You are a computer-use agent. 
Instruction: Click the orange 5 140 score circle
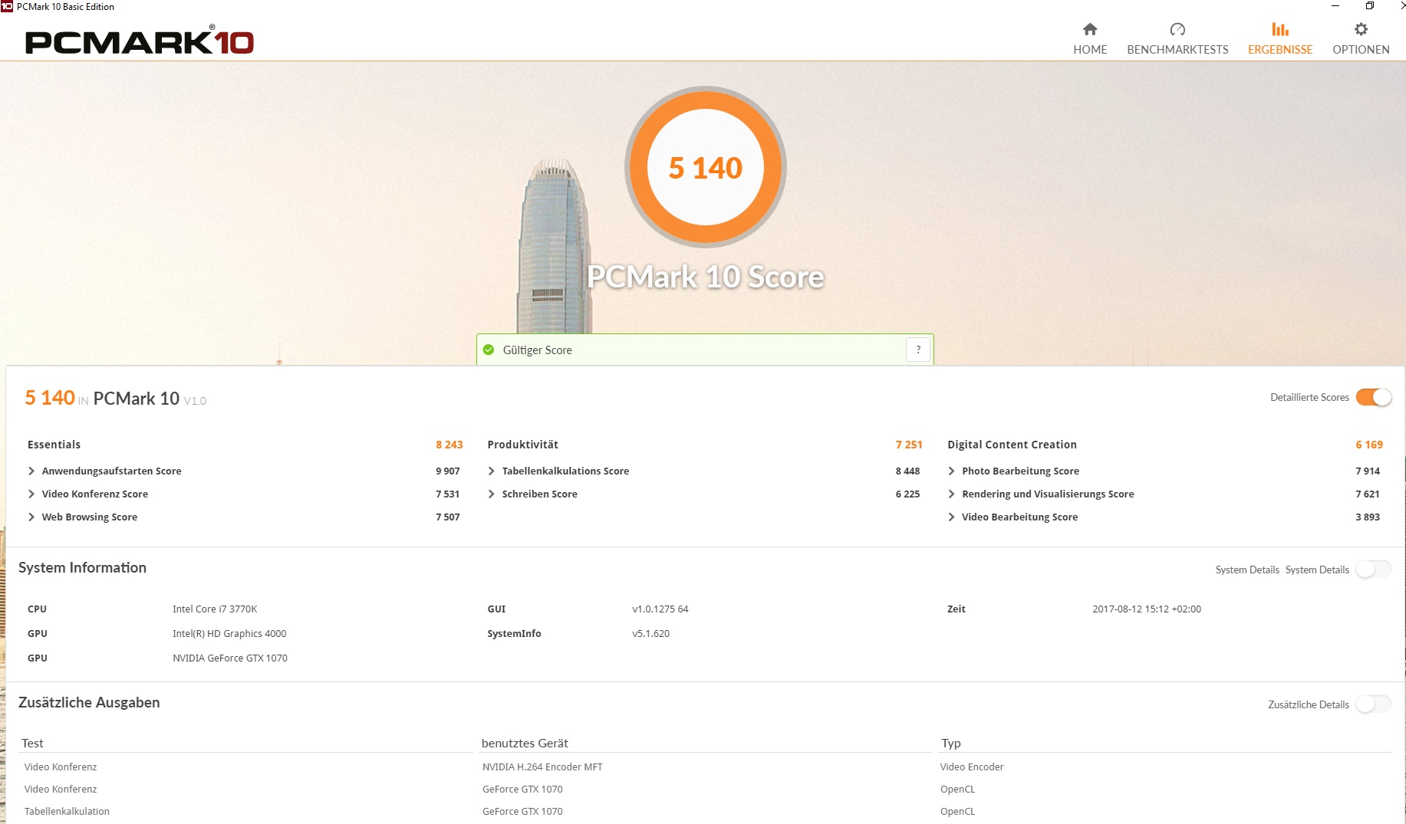tap(706, 167)
